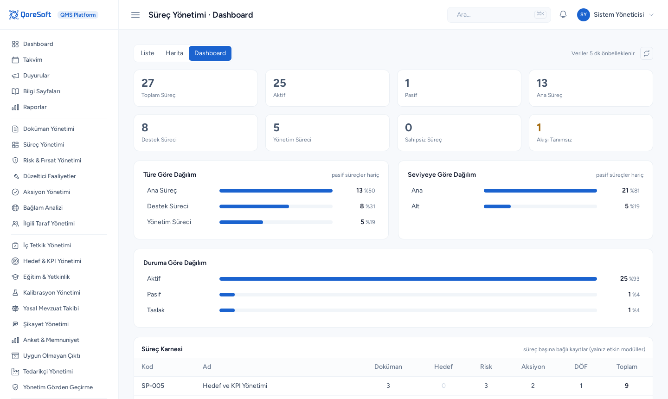
Task: Click the Alt level distribution bar
Action: click(x=540, y=206)
